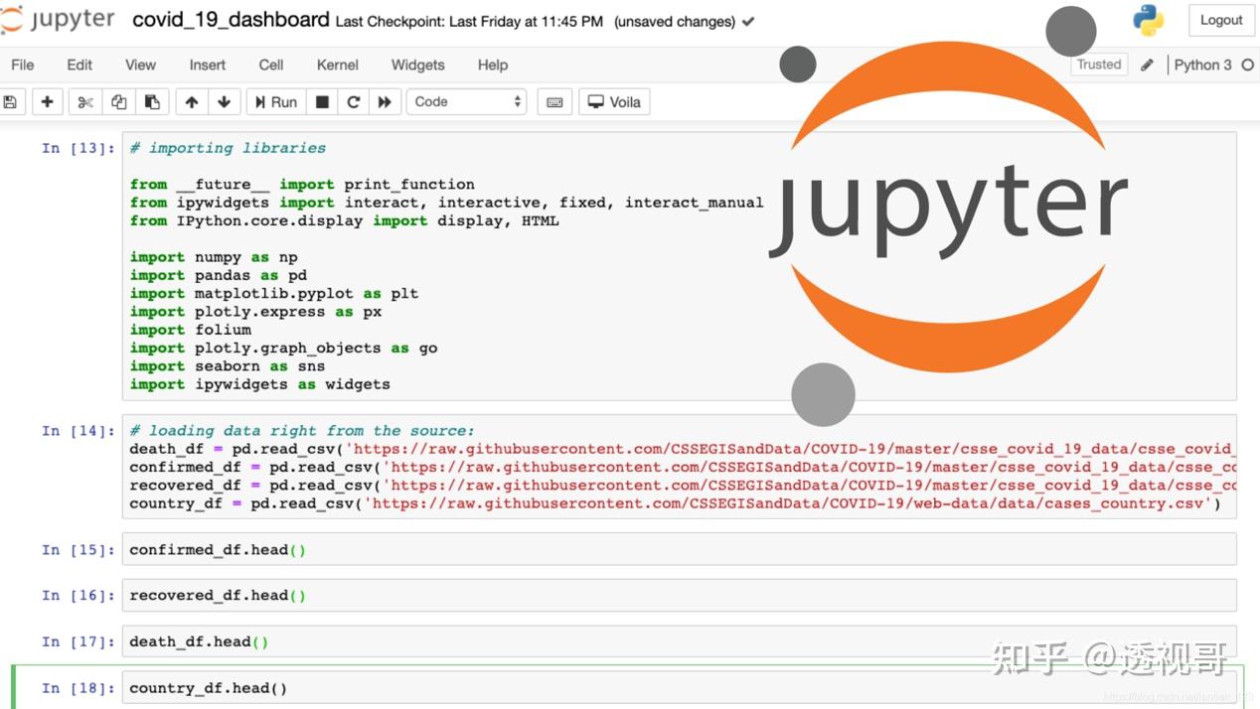Paste cells below icon
Viewport: 1260px width, 709px height.
pos(151,101)
